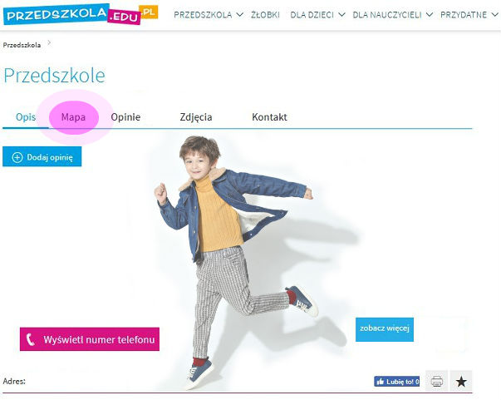This screenshot has width=501, height=400.
Task: Expand the DLA NAUCZYCIELI dropdown arrow
Action: [430, 15]
